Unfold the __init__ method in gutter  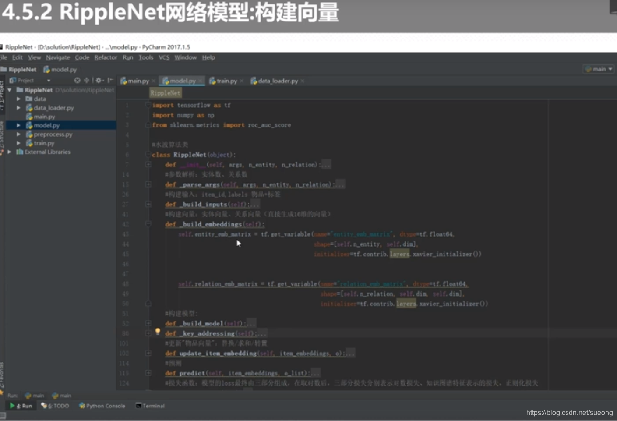click(x=148, y=165)
